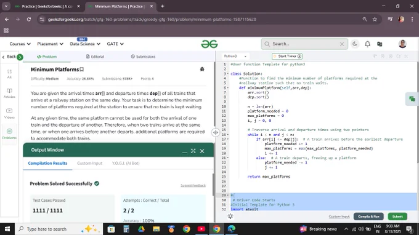Viewport: 419px width, 235px height.
Task: Click the Compile & Run button
Action: coord(368,217)
